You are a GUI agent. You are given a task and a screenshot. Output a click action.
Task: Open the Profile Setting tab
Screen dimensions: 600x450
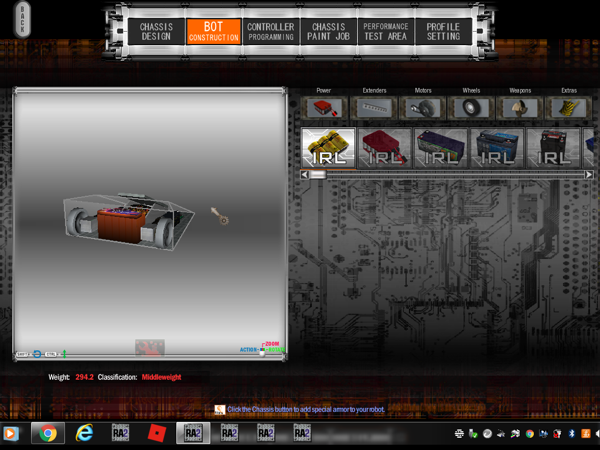pyautogui.click(x=443, y=32)
